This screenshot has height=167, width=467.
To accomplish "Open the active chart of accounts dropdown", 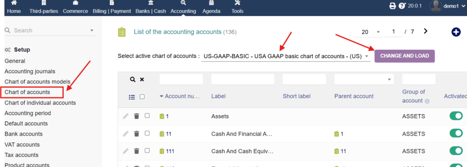I will (285, 56).
